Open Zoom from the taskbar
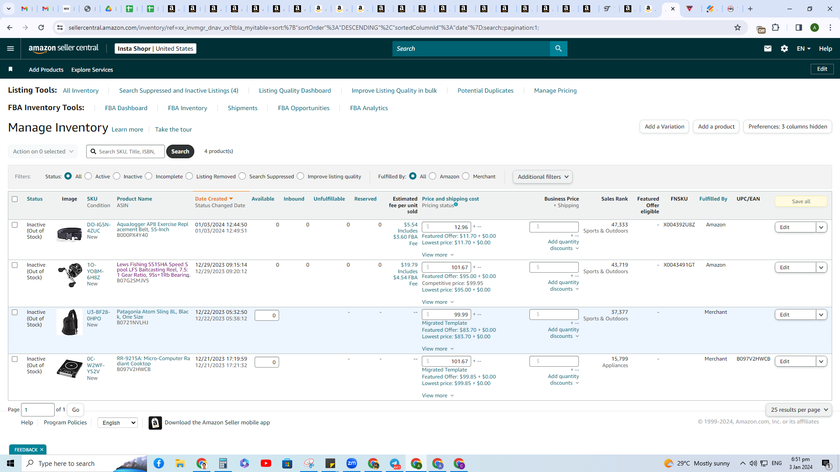Viewport: 840px width, 472px height. (x=351, y=463)
